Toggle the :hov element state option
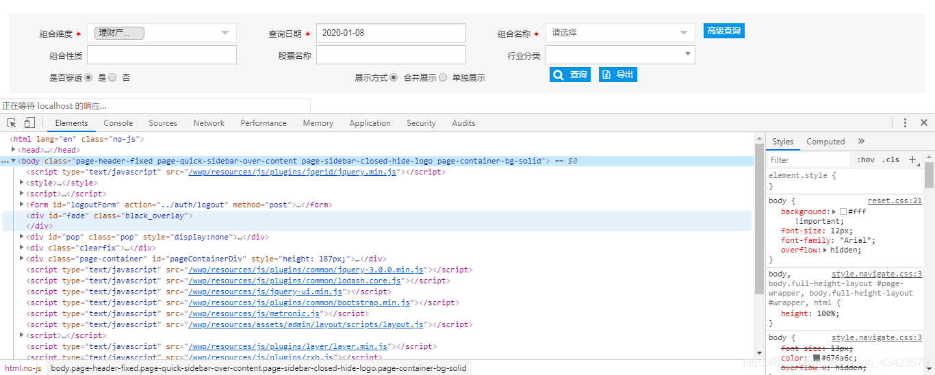 866,159
